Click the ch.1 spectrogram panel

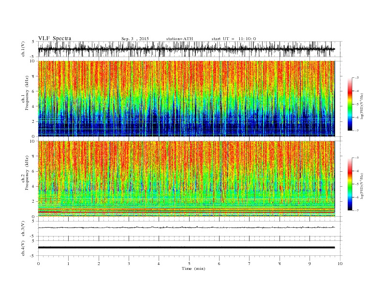click(186, 99)
